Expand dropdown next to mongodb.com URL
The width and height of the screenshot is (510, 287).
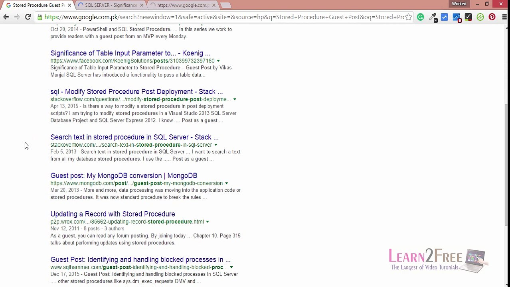pos(226,183)
